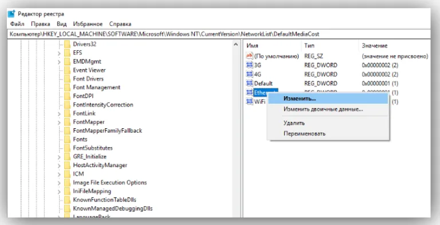The image size is (440, 225).
Task: Expand the EMDMgmt tree key
Action: pyautogui.click(x=59, y=62)
